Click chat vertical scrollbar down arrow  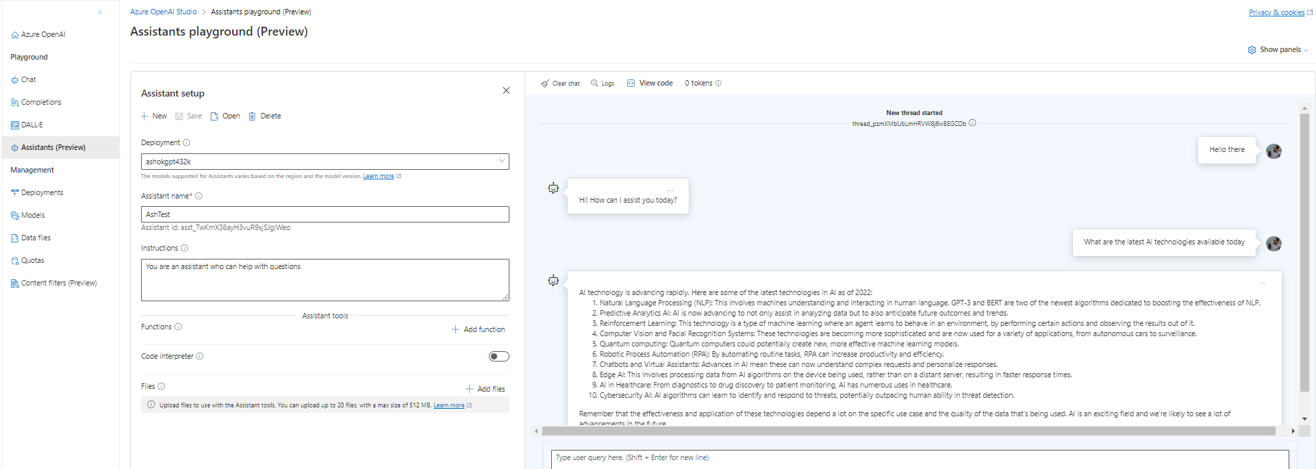point(1304,418)
